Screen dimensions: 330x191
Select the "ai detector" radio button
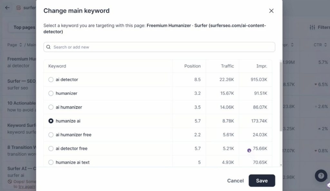tap(51, 79)
